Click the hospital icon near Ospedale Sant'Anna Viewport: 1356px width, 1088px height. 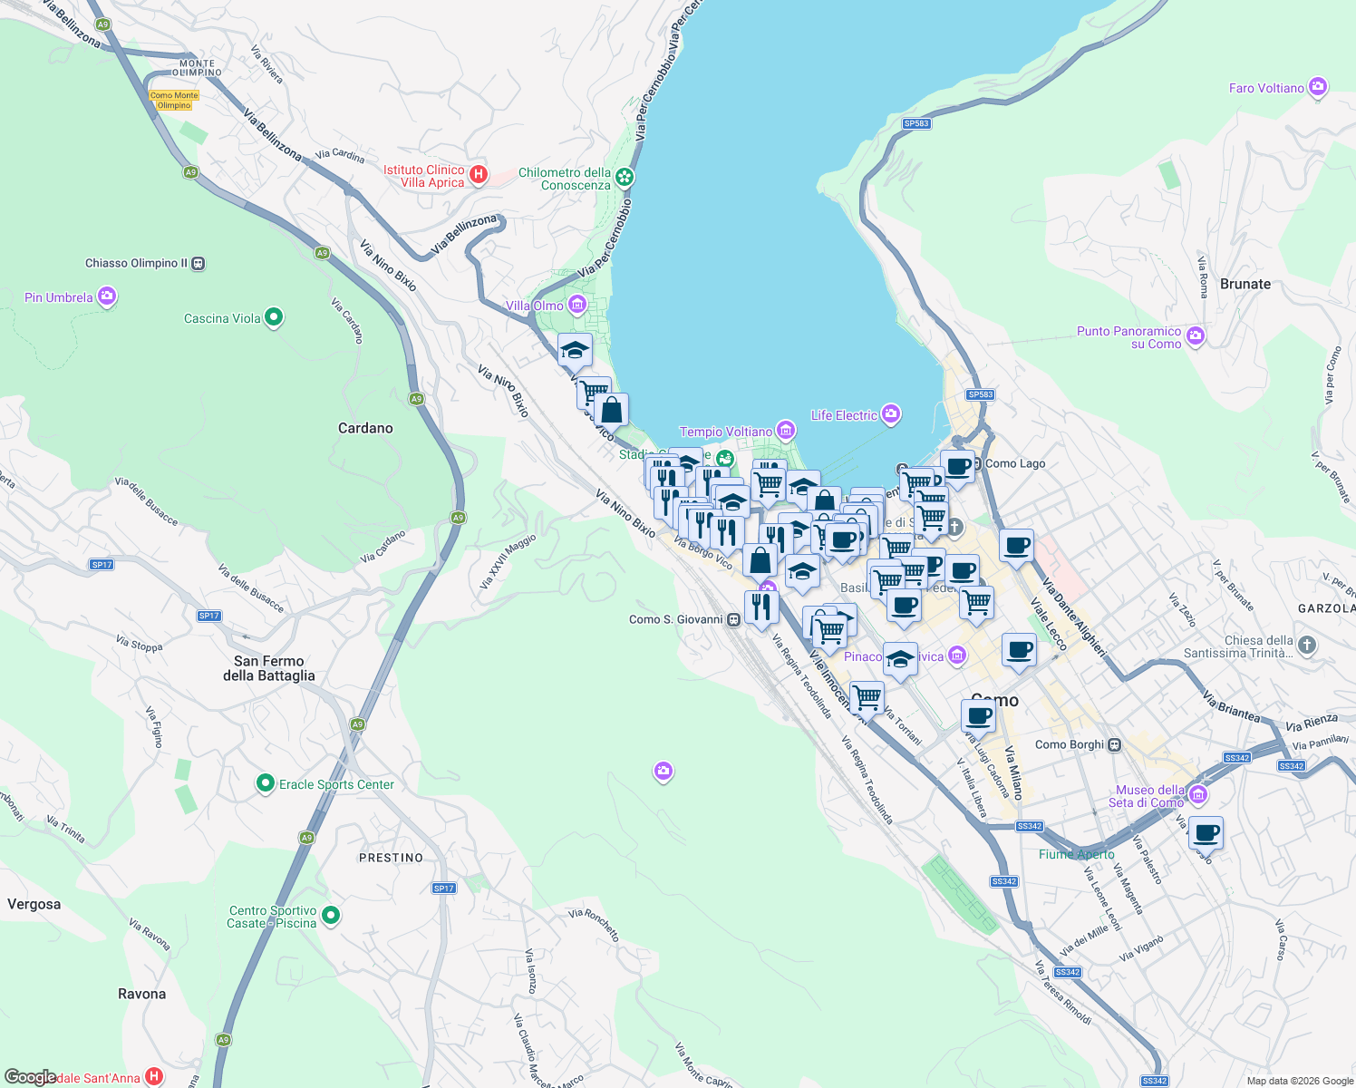[x=152, y=1078]
